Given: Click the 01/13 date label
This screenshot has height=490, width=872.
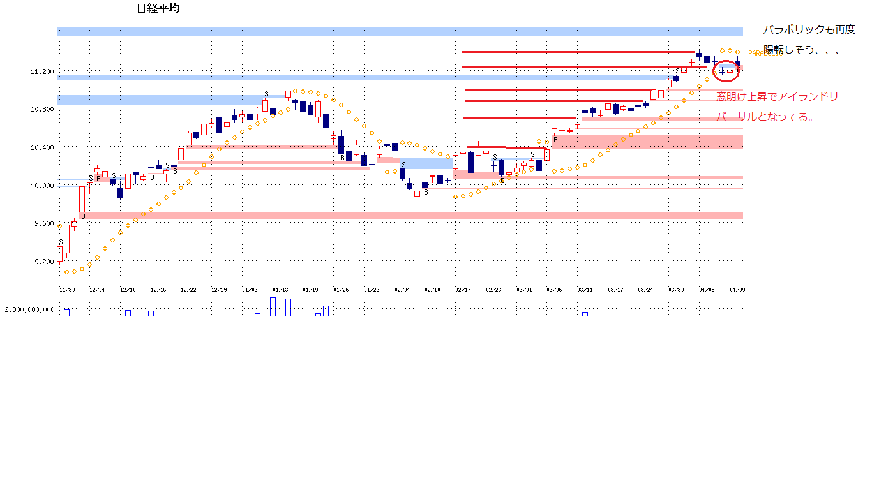Looking at the screenshot, I should click(x=280, y=290).
